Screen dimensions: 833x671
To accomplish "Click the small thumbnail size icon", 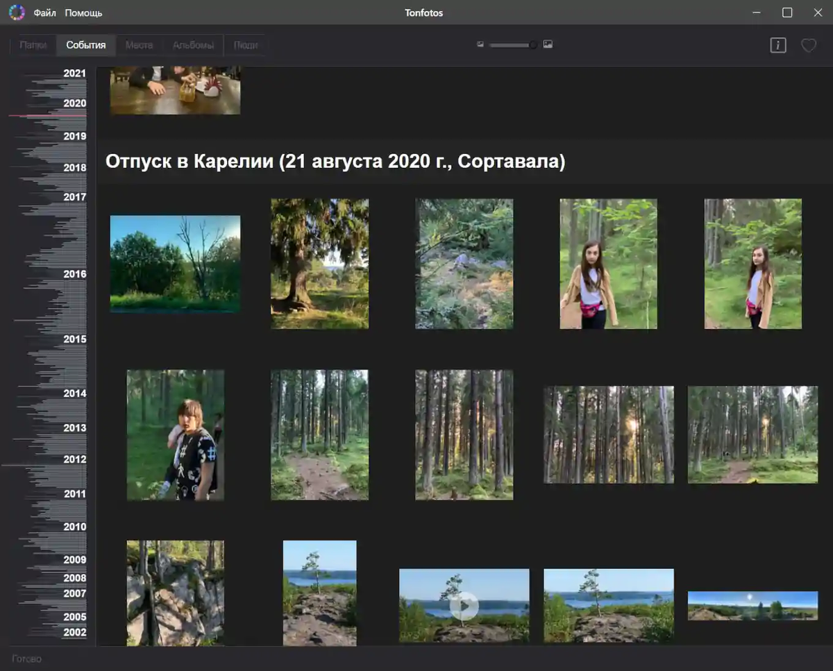I will (x=480, y=44).
